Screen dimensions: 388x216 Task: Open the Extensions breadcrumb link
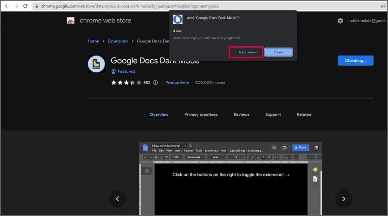pos(118,41)
